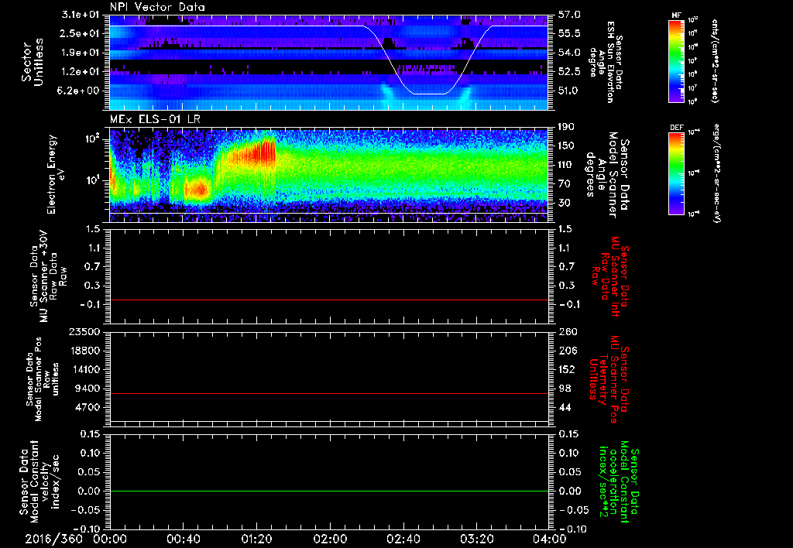Click the 70 scanner angle tick value
This screenshot has width=793, height=548.
point(565,184)
